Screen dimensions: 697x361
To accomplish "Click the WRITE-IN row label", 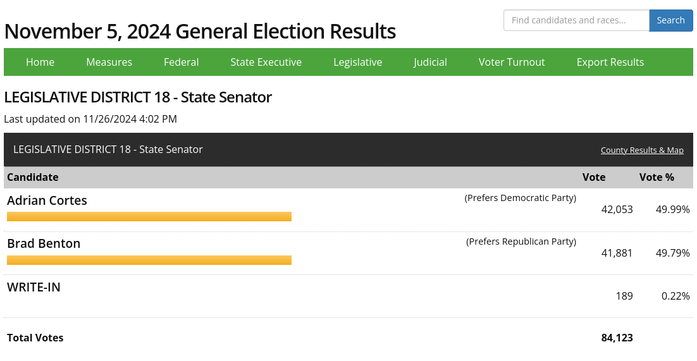I will [x=34, y=287].
